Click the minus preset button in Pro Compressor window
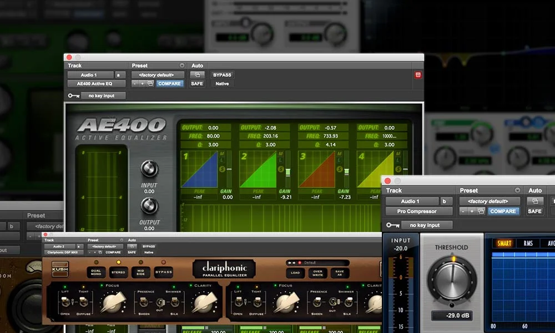This screenshot has height=333, width=555. tap(463, 211)
